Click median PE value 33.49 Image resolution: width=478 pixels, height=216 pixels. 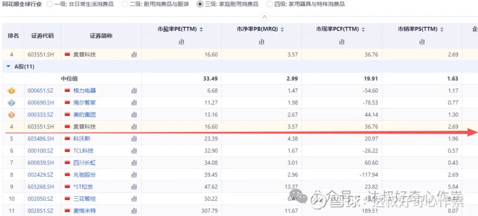tap(210, 79)
